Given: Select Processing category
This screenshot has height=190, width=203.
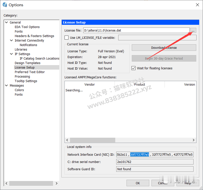Looking at the screenshot, I should 22,76.
